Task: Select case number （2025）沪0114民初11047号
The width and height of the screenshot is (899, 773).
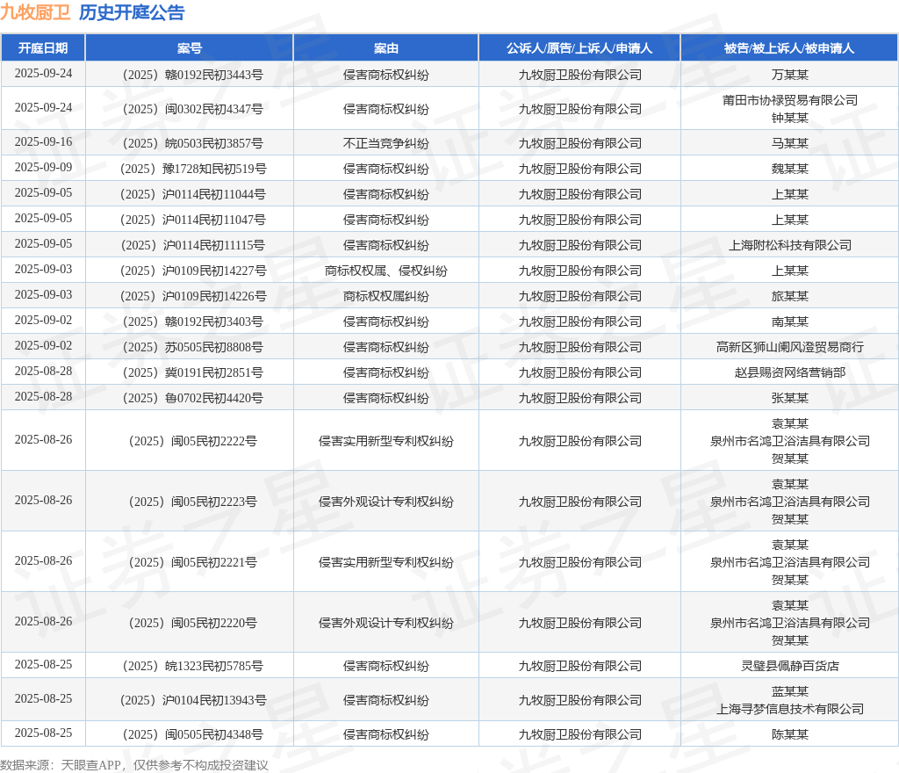Action: coord(190,220)
